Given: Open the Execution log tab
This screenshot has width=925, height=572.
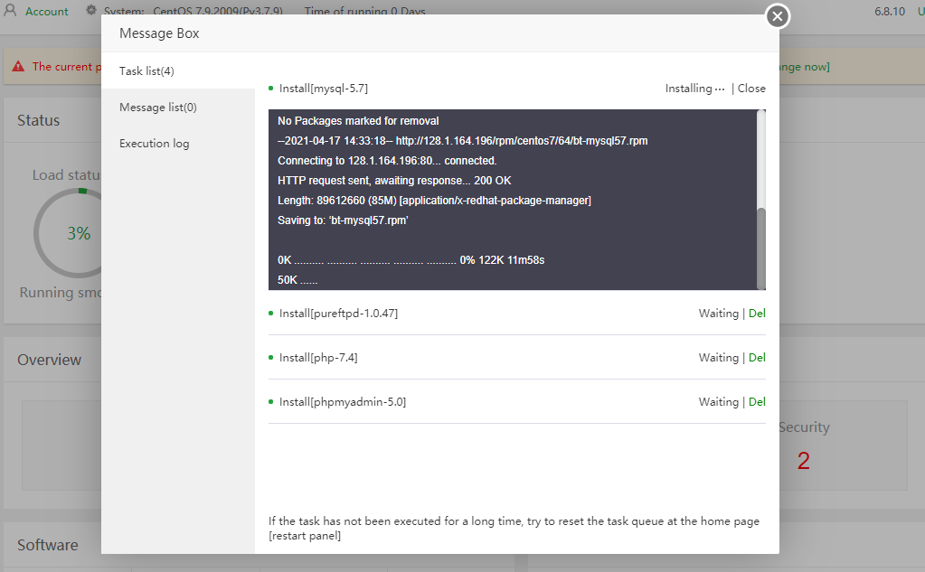Looking at the screenshot, I should (154, 144).
